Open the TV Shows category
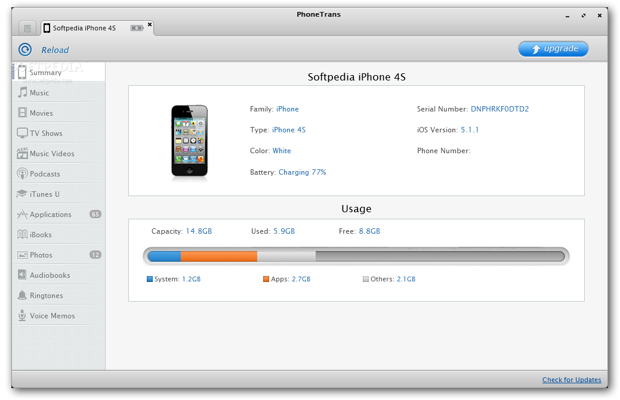Image resolution: width=620 pixels, height=400 pixels. pyautogui.click(x=58, y=133)
